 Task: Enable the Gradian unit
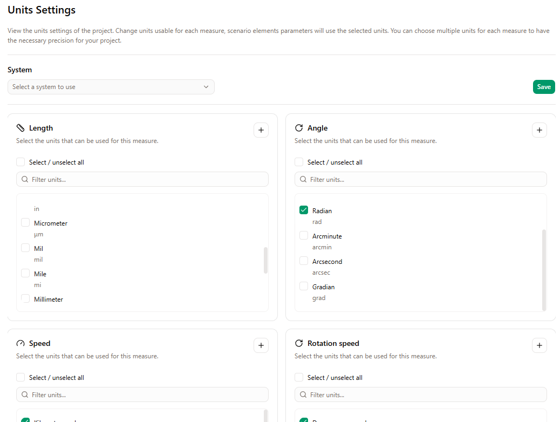[x=304, y=286]
